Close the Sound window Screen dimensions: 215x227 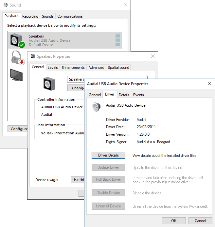(x=126, y=5)
